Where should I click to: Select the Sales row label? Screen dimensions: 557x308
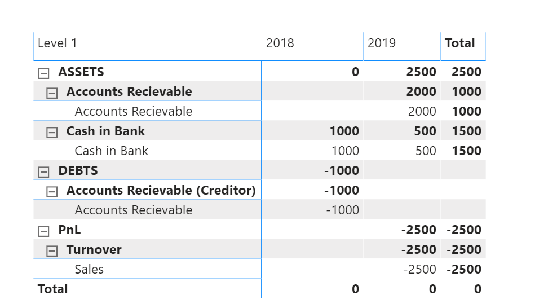[89, 269]
